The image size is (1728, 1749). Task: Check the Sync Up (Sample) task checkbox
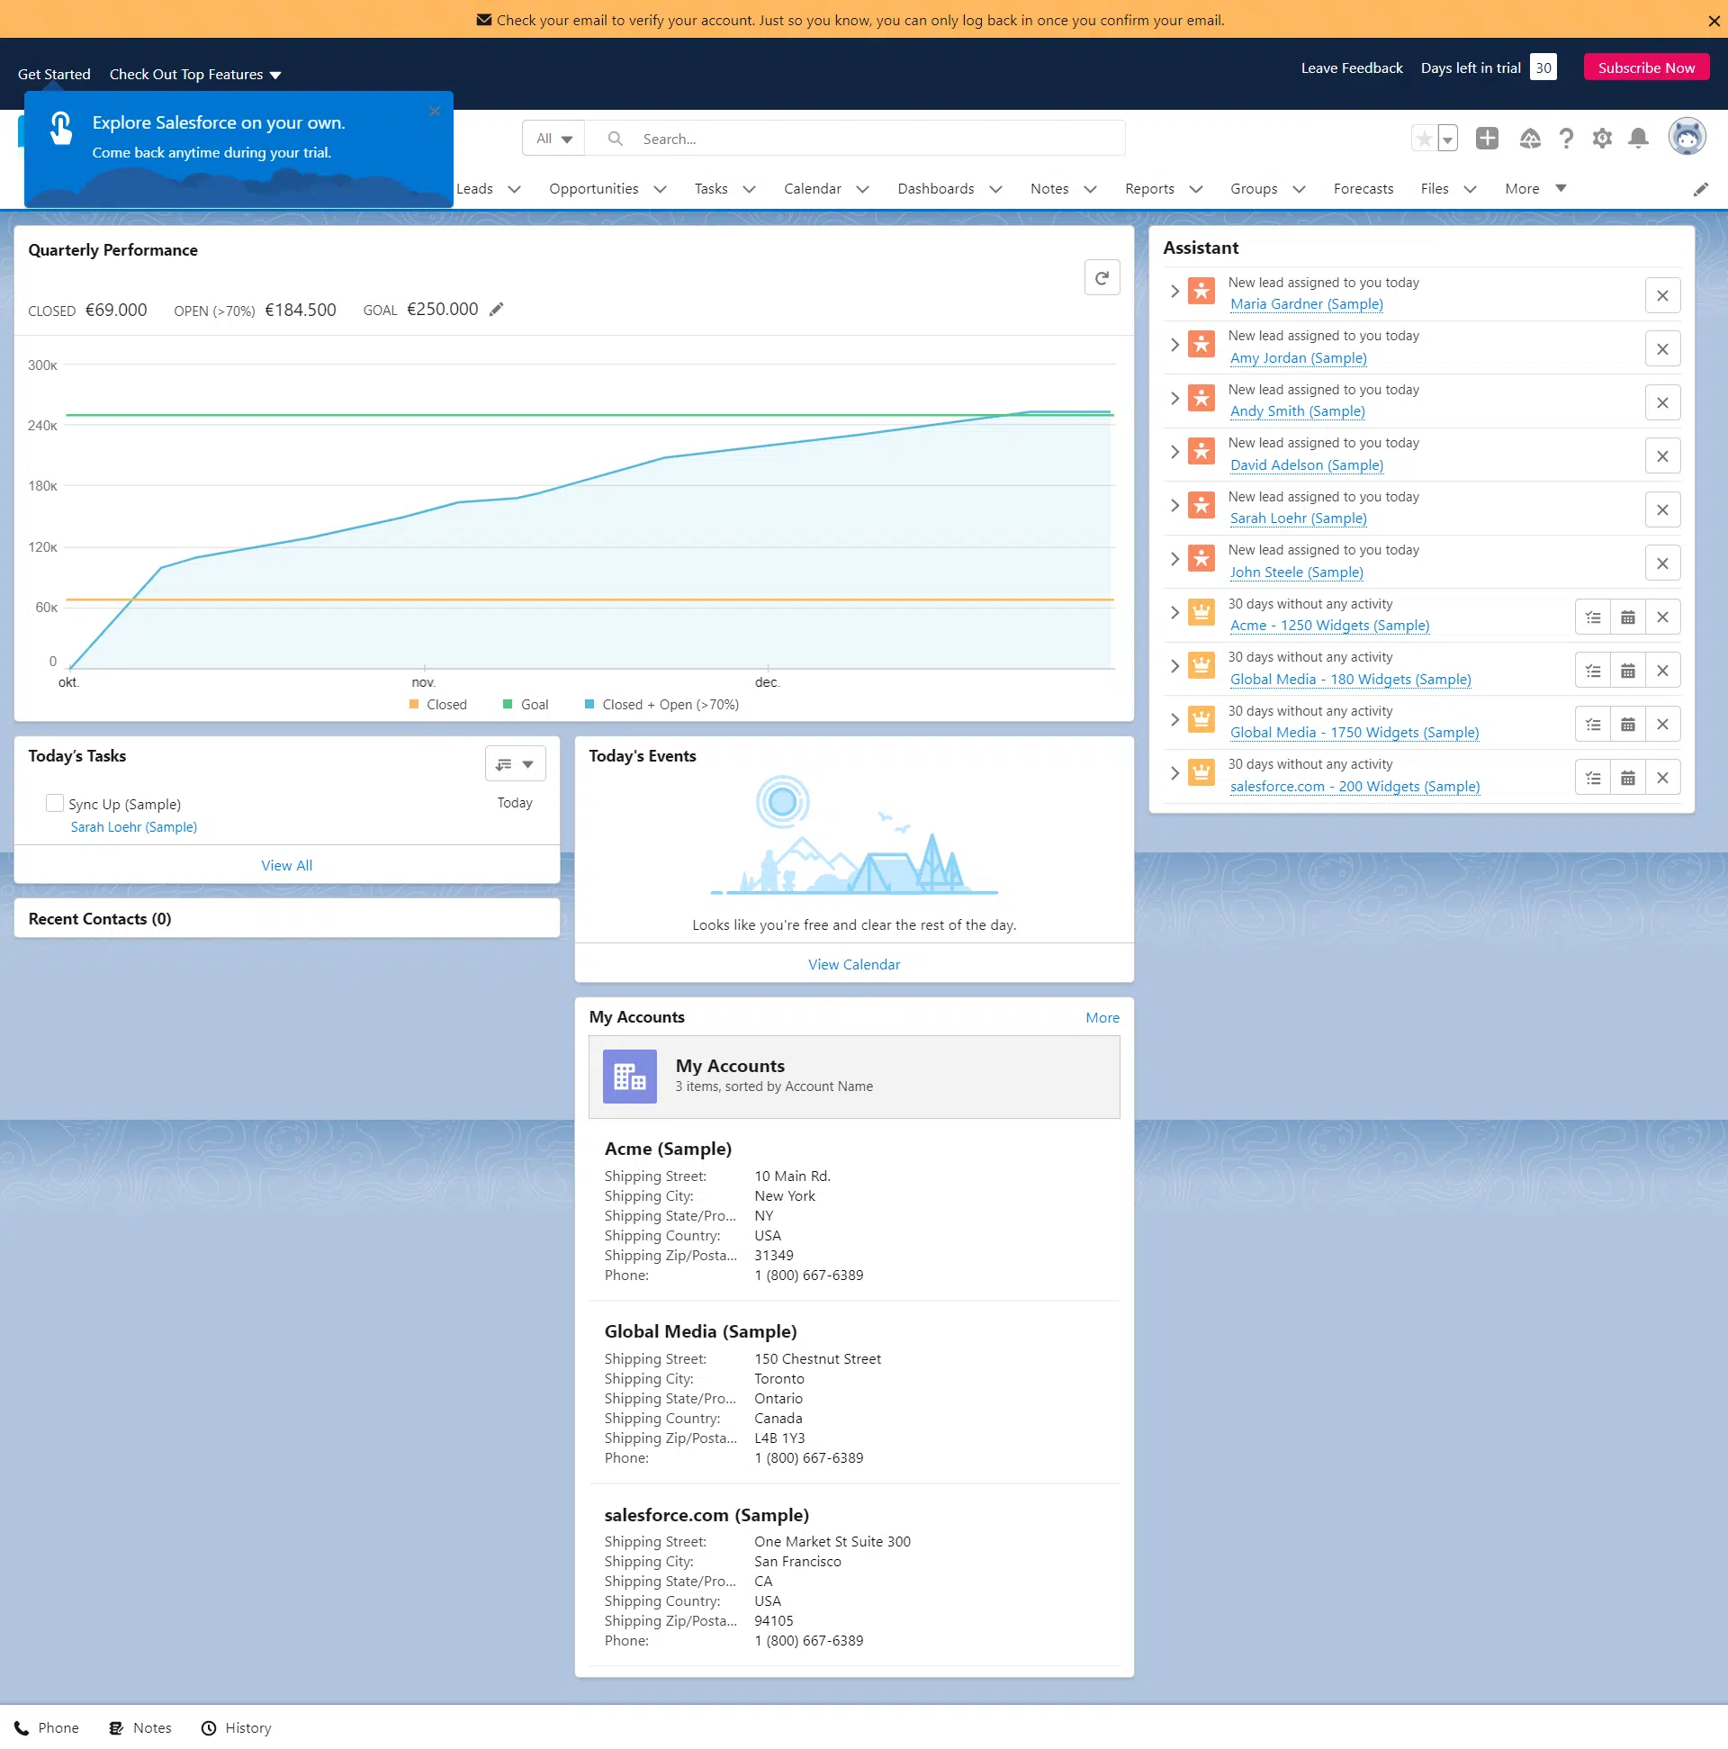point(54,803)
